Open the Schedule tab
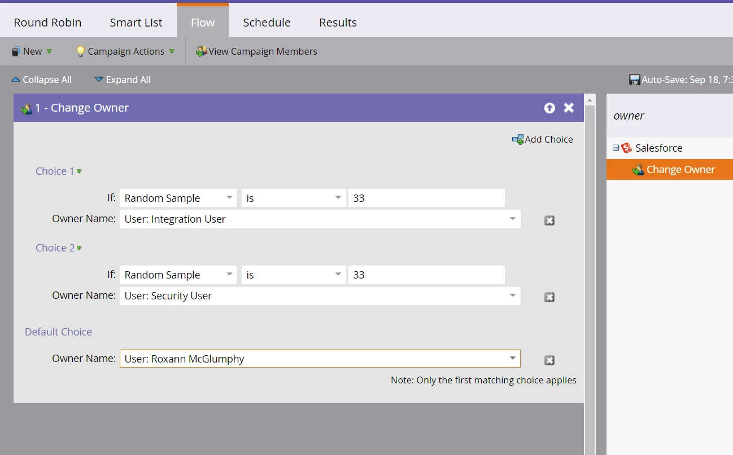The width and height of the screenshot is (733, 455). pos(267,23)
